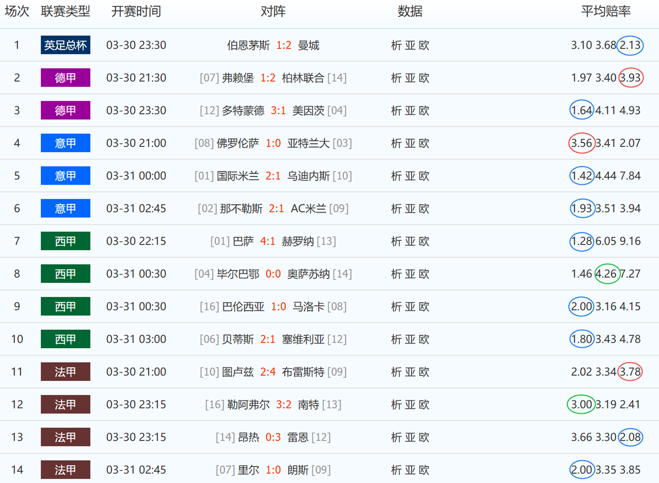
Task: Click the odds 3.56 for 佛罗伦萨 match
Action: (581, 143)
